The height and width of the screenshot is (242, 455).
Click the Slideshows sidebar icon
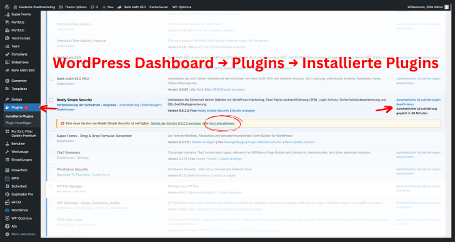pyautogui.click(x=7, y=62)
